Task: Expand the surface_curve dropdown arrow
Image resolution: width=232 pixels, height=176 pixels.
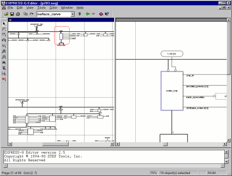Action: pyautogui.click(x=72, y=14)
